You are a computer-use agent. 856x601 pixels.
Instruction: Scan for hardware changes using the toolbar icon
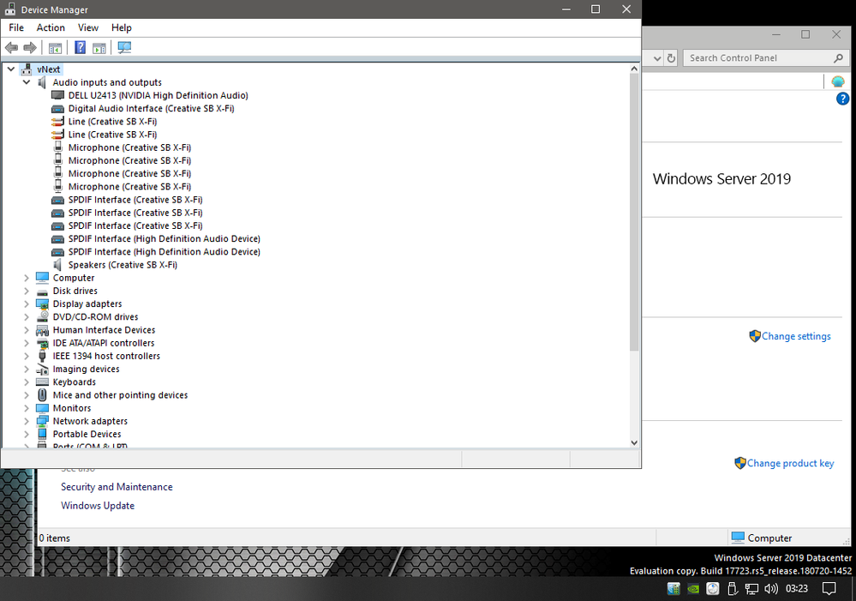click(124, 47)
